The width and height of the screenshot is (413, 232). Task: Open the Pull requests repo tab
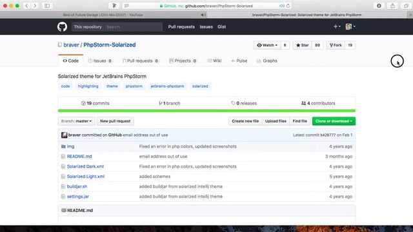coord(141,61)
